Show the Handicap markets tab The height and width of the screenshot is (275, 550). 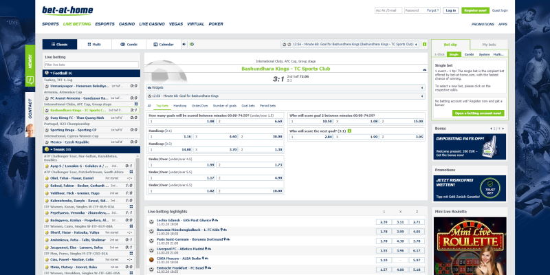tap(180, 106)
